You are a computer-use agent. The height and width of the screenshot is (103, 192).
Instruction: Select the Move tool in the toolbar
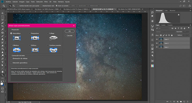coord(2,13)
